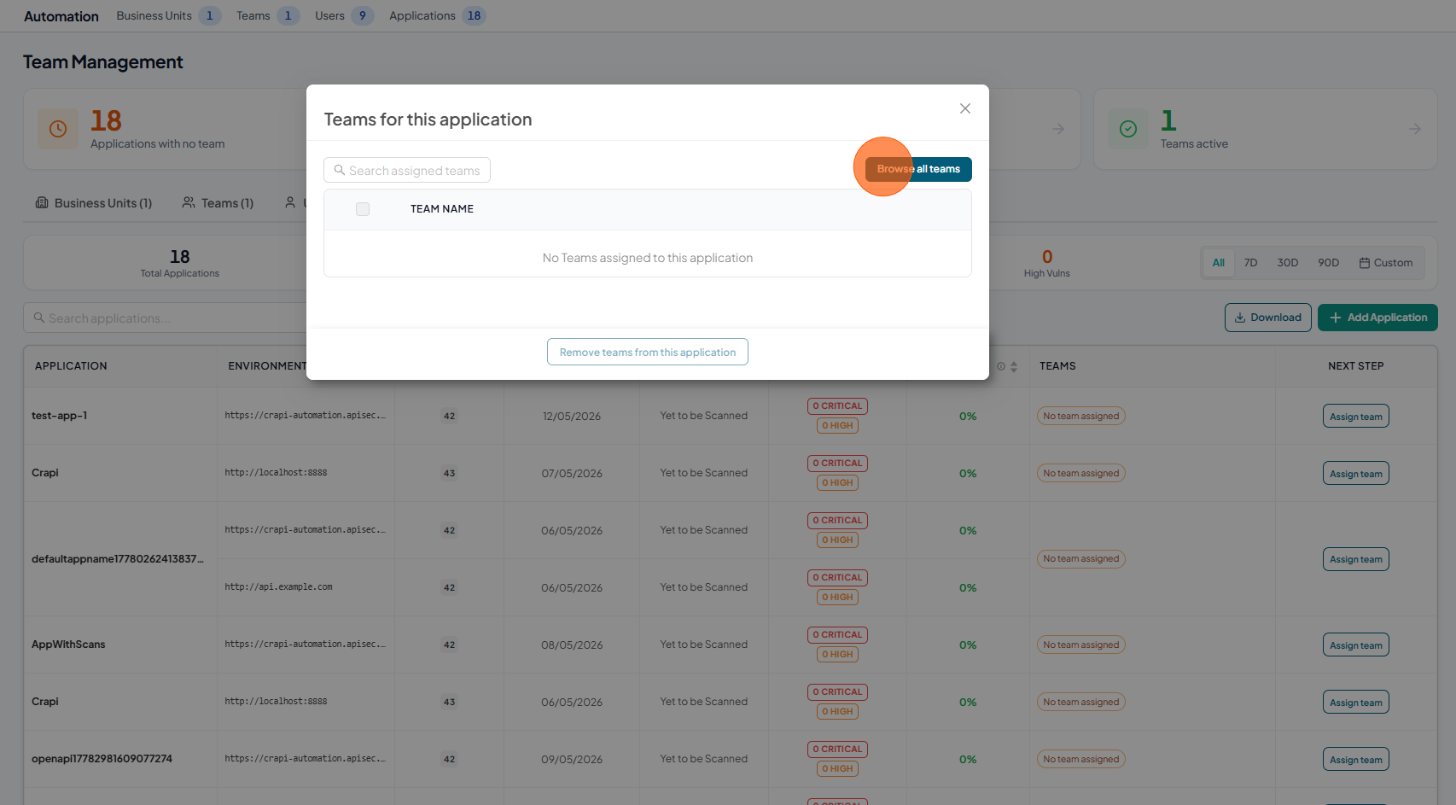The width and height of the screenshot is (1456, 805).
Task: Open the test-app-1 application row
Action: pos(731,417)
